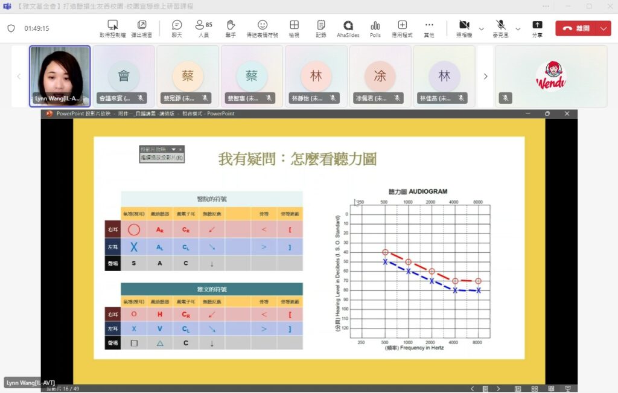Click the red leave (離開) button
The height and width of the screenshot is (393, 618).
click(576, 28)
